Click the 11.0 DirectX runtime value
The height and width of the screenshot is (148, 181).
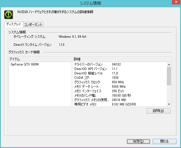pos(62,45)
